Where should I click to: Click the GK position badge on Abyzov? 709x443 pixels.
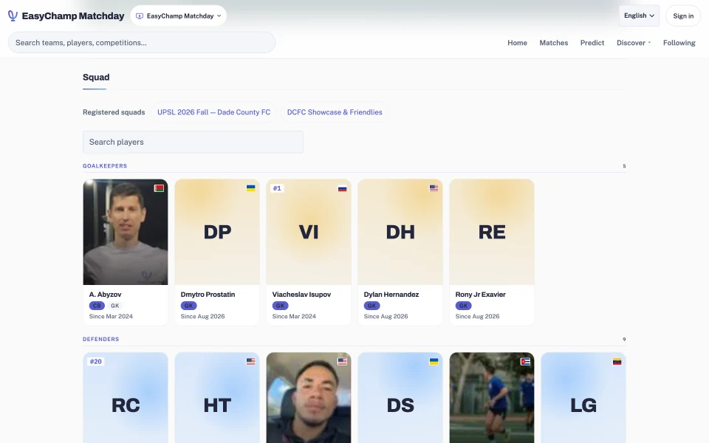pyautogui.click(x=115, y=306)
